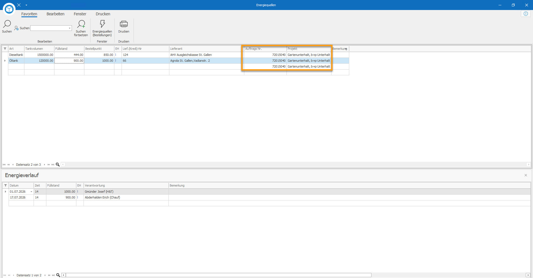Screen dimensions: 533x278
Task: Sort by Auftrags Nr. column header
Action: pos(265,49)
